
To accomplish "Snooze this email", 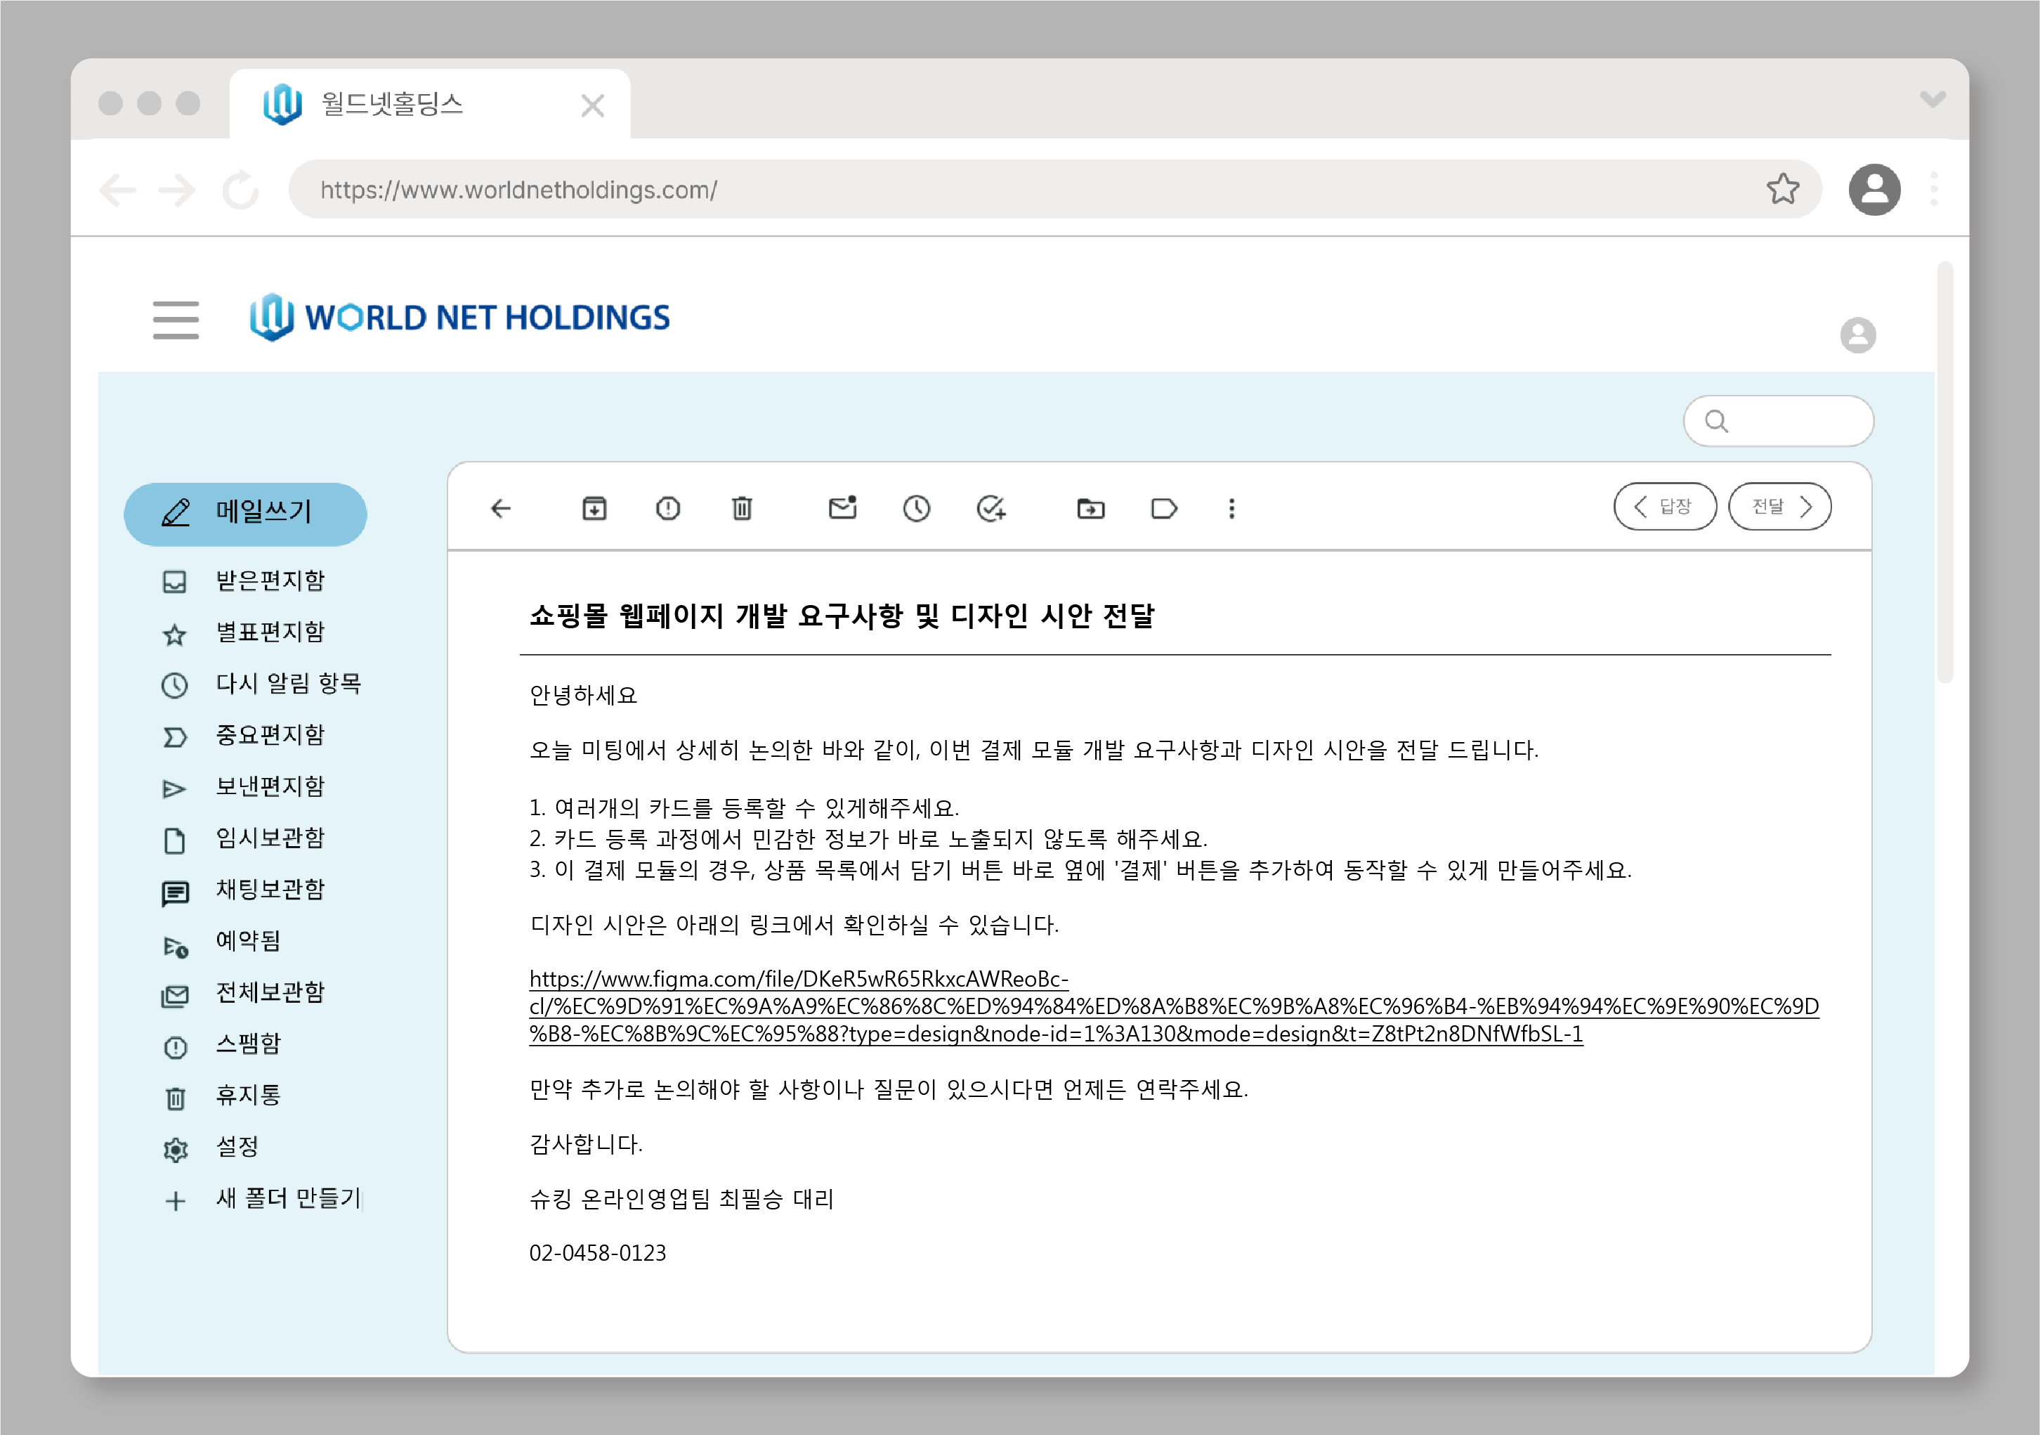I will point(917,509).
